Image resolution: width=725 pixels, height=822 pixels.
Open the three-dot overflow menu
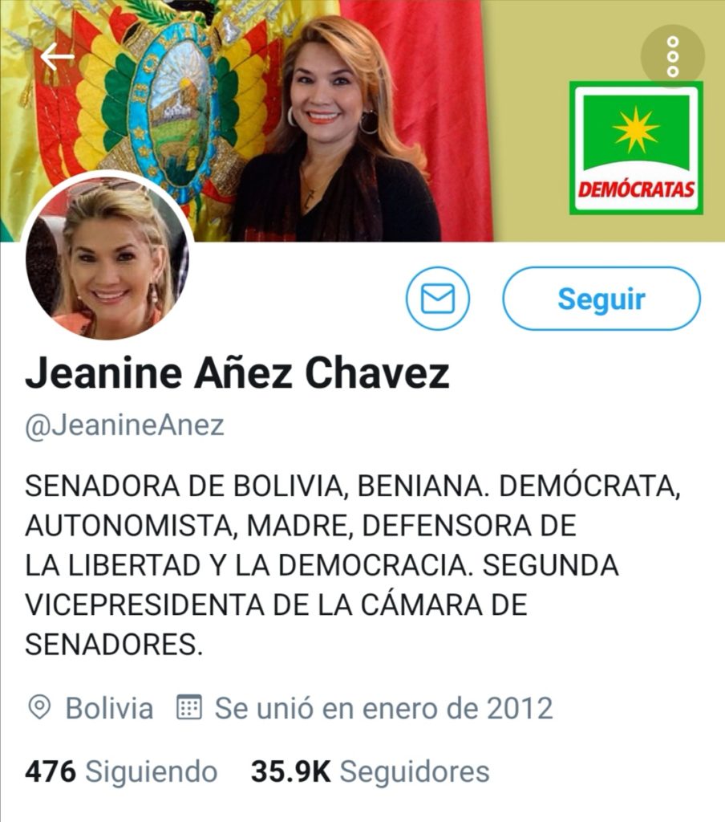coord(673,56)
